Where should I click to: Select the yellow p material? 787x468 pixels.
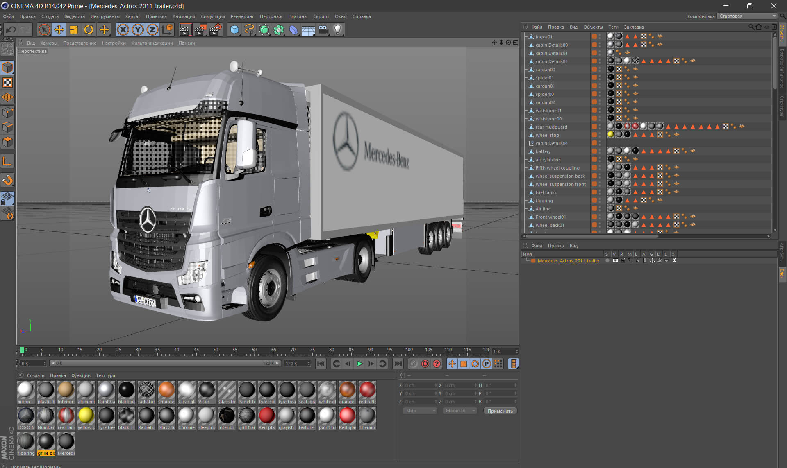86,418
